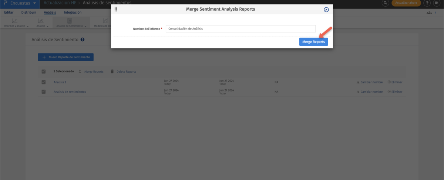Image resolution: width=444 pixels, height=180 pixels.
Task: Uncheck the Analisis de sentimientos row checkbox
Action: tap(44, 91)
